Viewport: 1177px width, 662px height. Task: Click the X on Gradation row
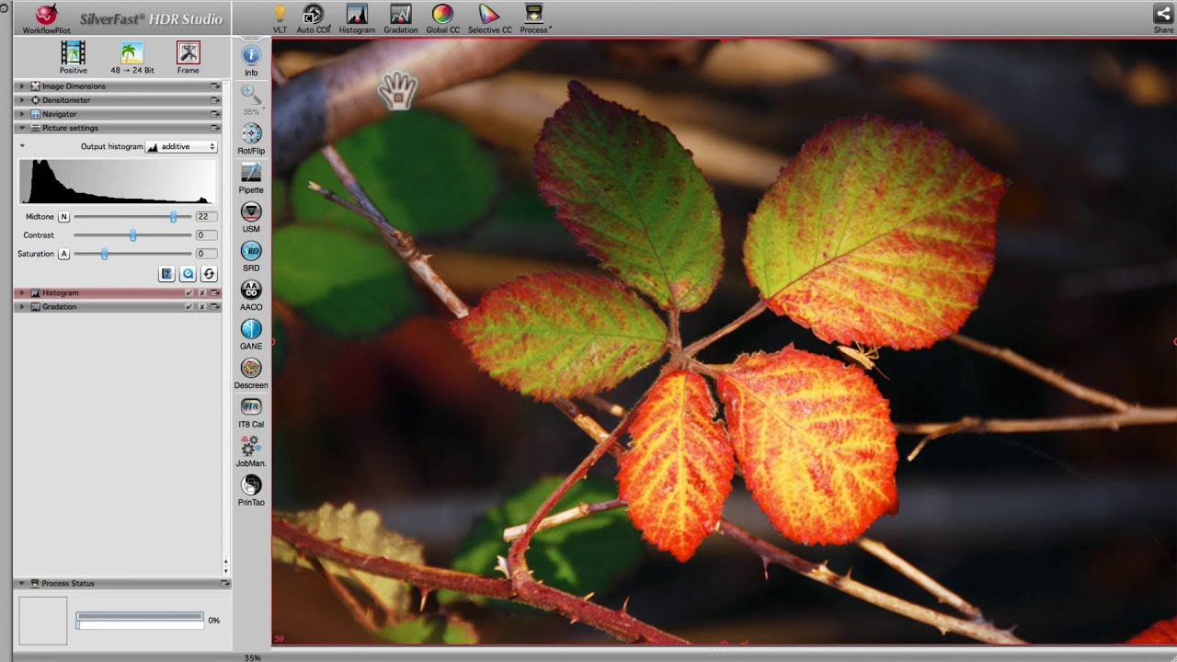[201, 307]
